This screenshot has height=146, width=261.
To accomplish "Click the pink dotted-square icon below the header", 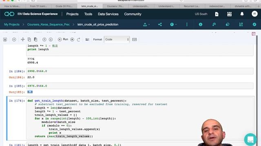I will [254, 34].
